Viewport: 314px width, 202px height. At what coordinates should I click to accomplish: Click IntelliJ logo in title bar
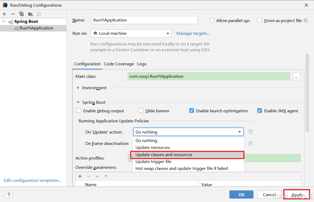click(x=5, y=5)
